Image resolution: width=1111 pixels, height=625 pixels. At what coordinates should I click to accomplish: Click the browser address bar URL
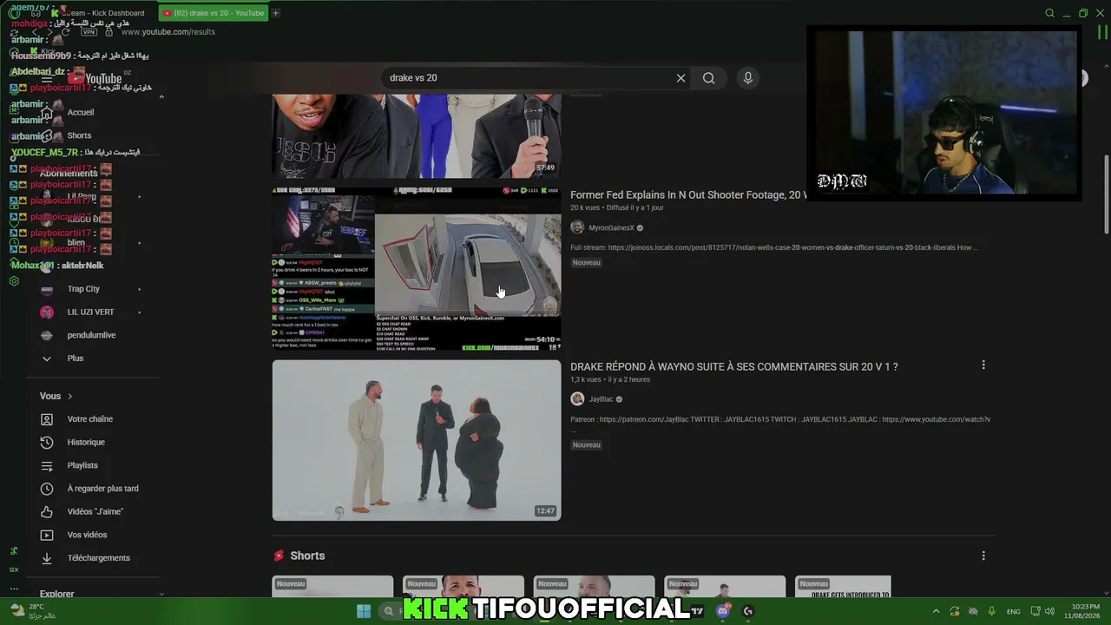tap(168, 32)
